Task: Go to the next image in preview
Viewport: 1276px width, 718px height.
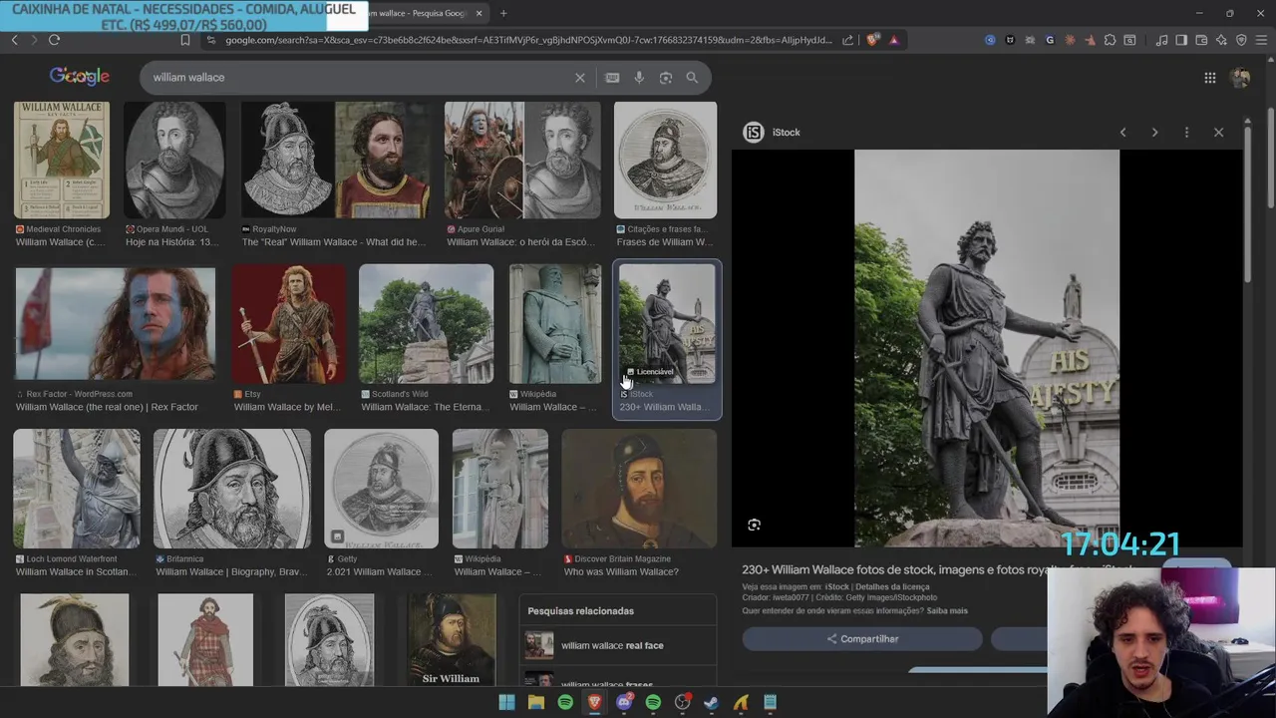Action: tap(1154, 132)
